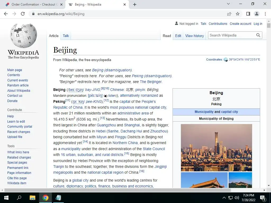Click the Log in link
The height and width of the screenshot is (203, 271).
(x=258, y=24)
